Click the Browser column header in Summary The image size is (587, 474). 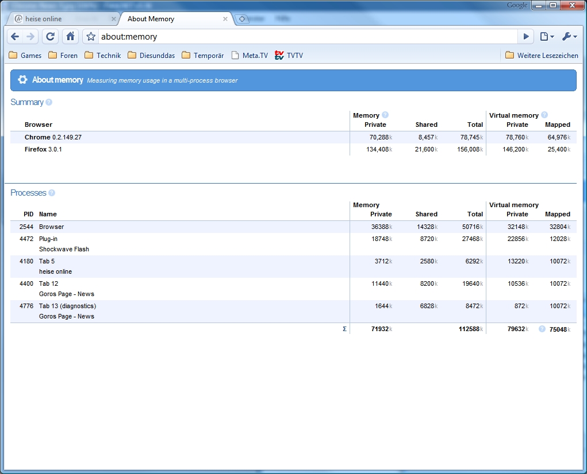coord(39,125)
